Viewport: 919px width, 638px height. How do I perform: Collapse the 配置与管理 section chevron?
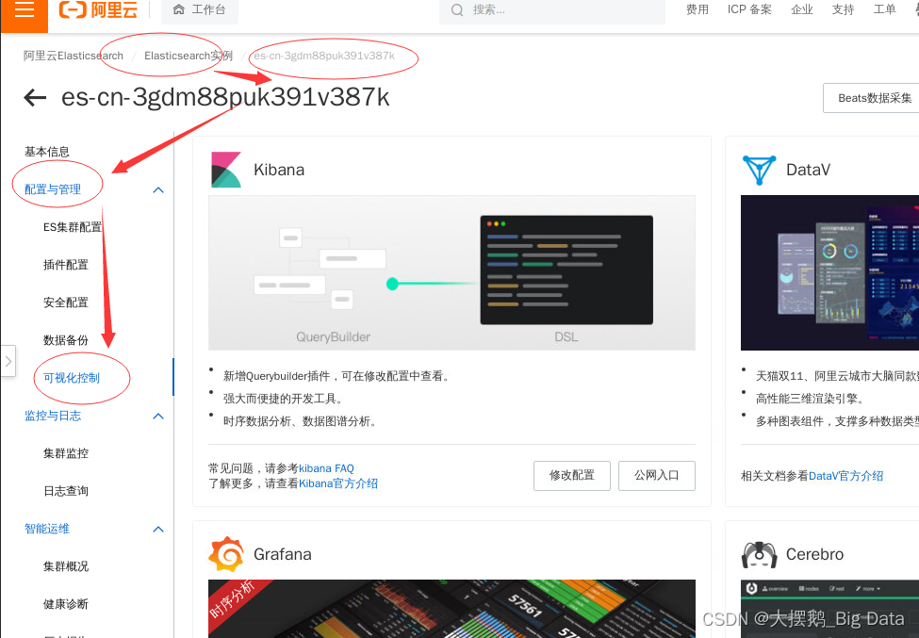pos(158,189)
